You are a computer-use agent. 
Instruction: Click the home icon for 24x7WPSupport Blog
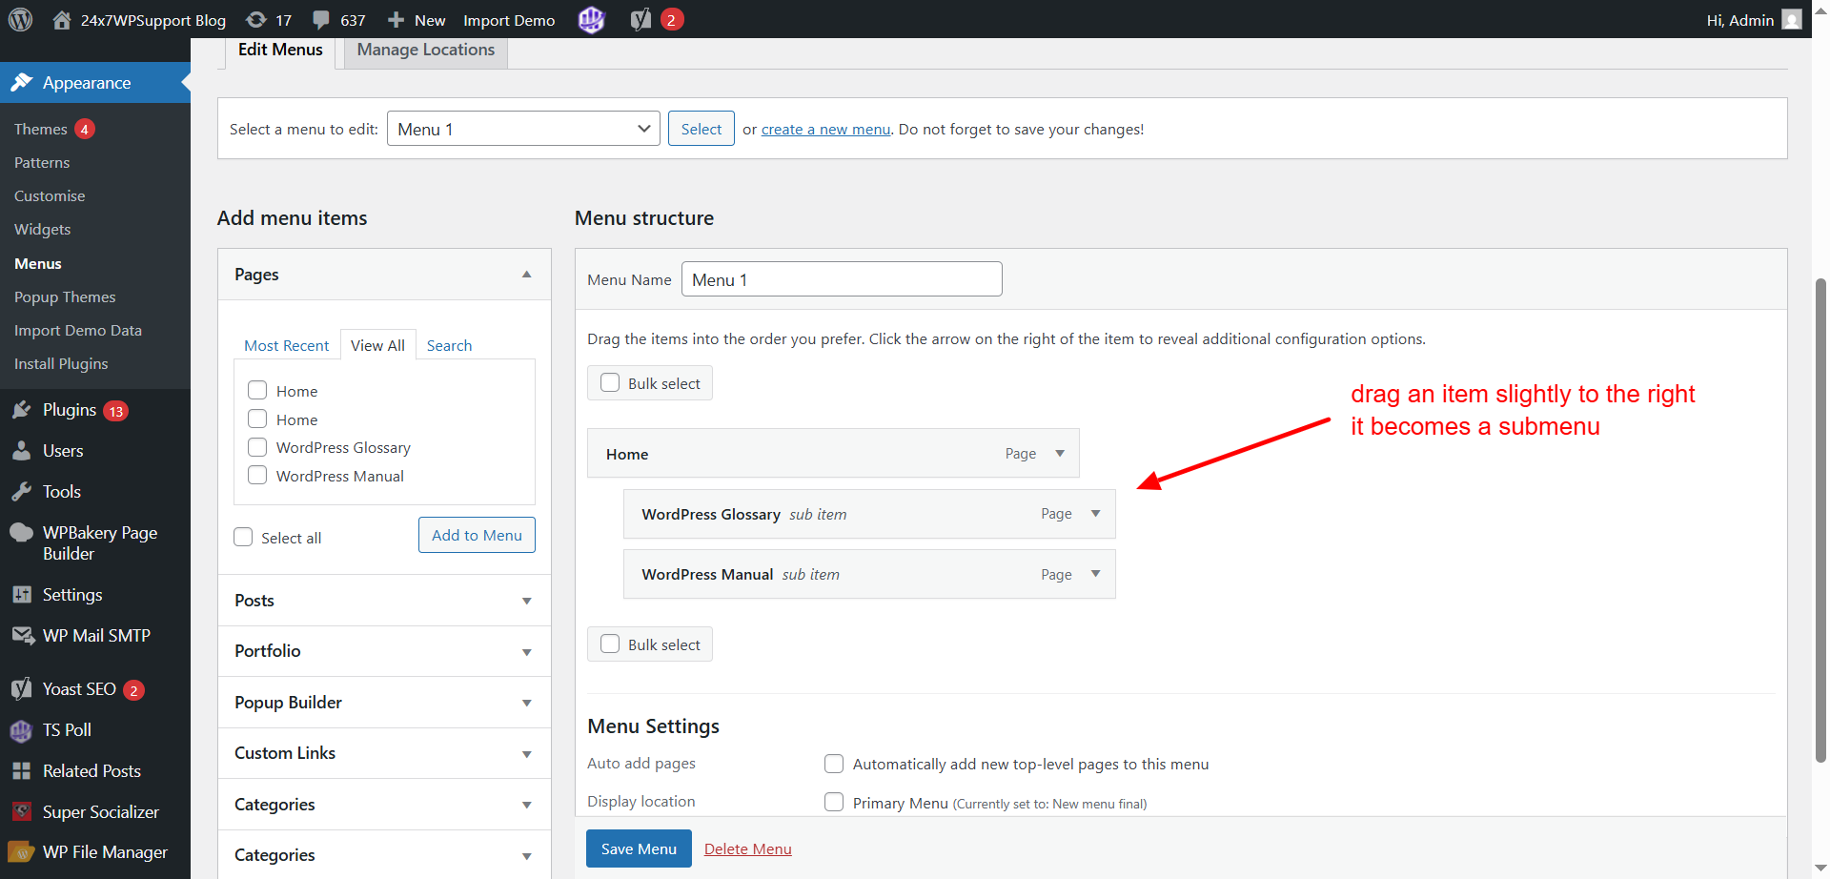[62, 19]
